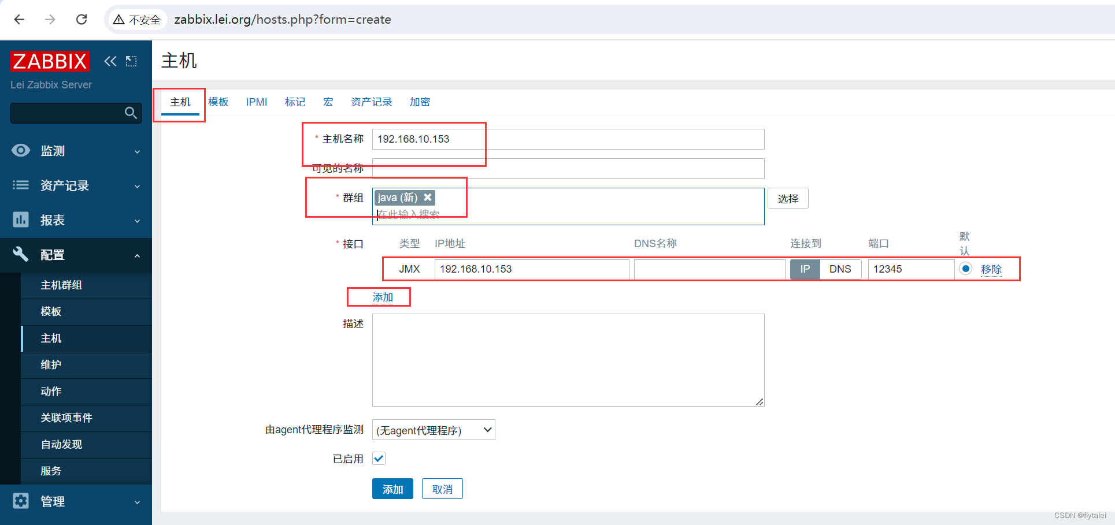Screen dimensions: 1115x525
Task: Reload the page with refresh icon
Action: point(82,20)
